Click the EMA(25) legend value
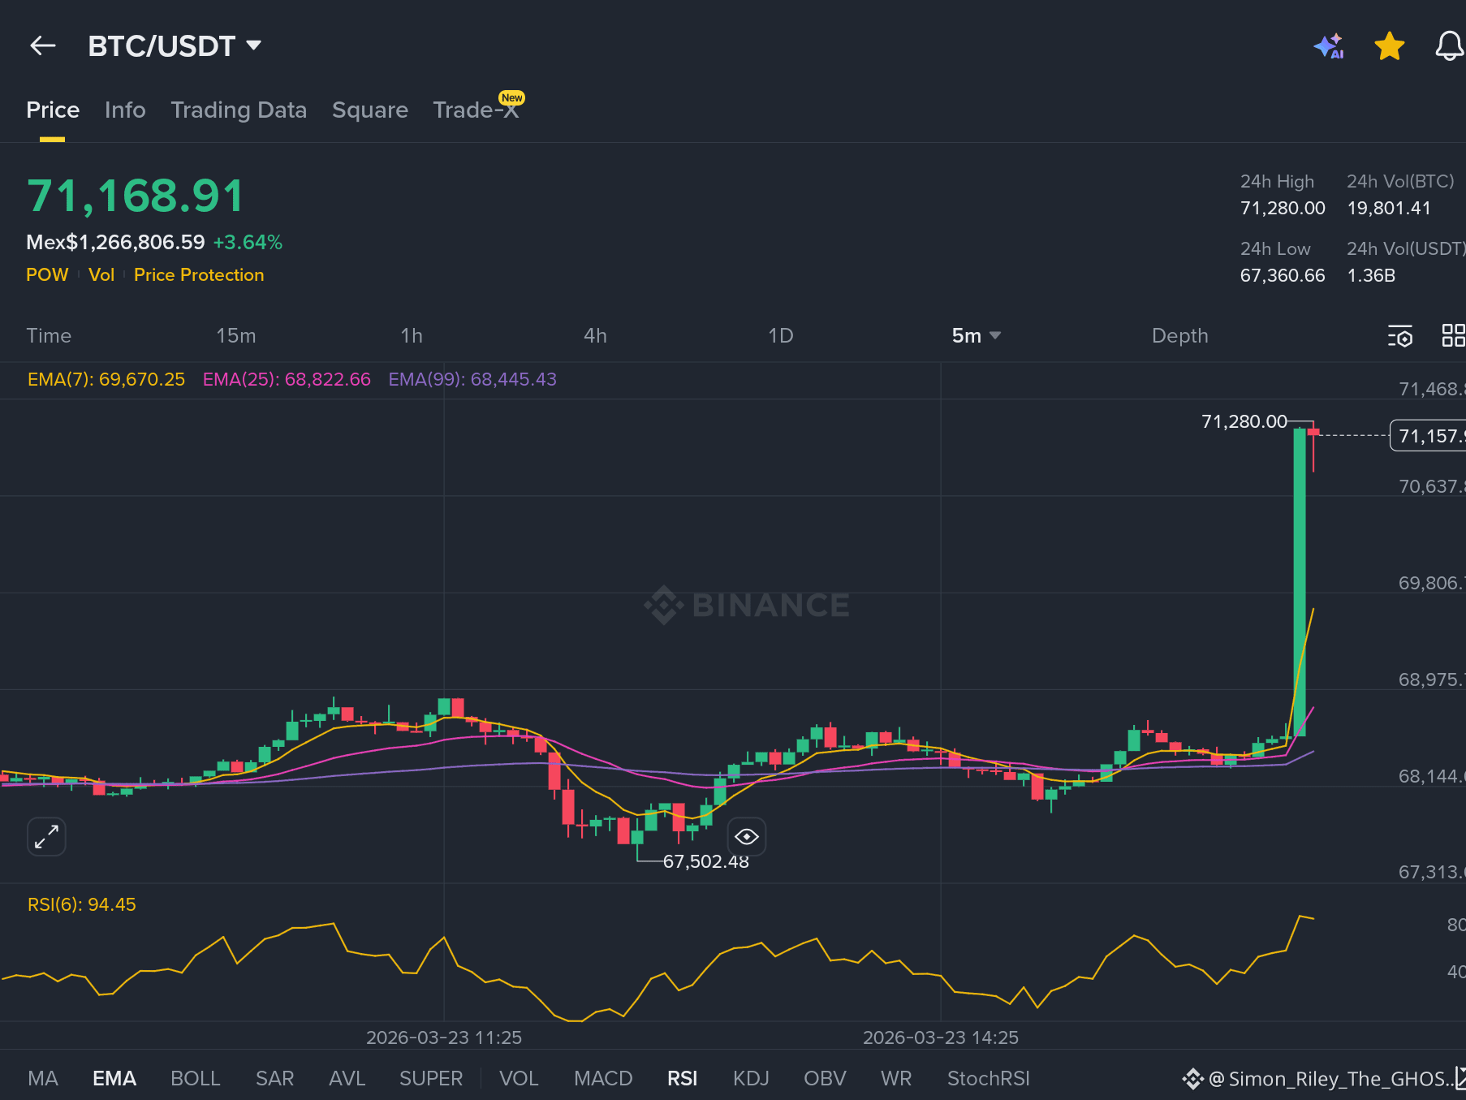 [x=287, y=379]
